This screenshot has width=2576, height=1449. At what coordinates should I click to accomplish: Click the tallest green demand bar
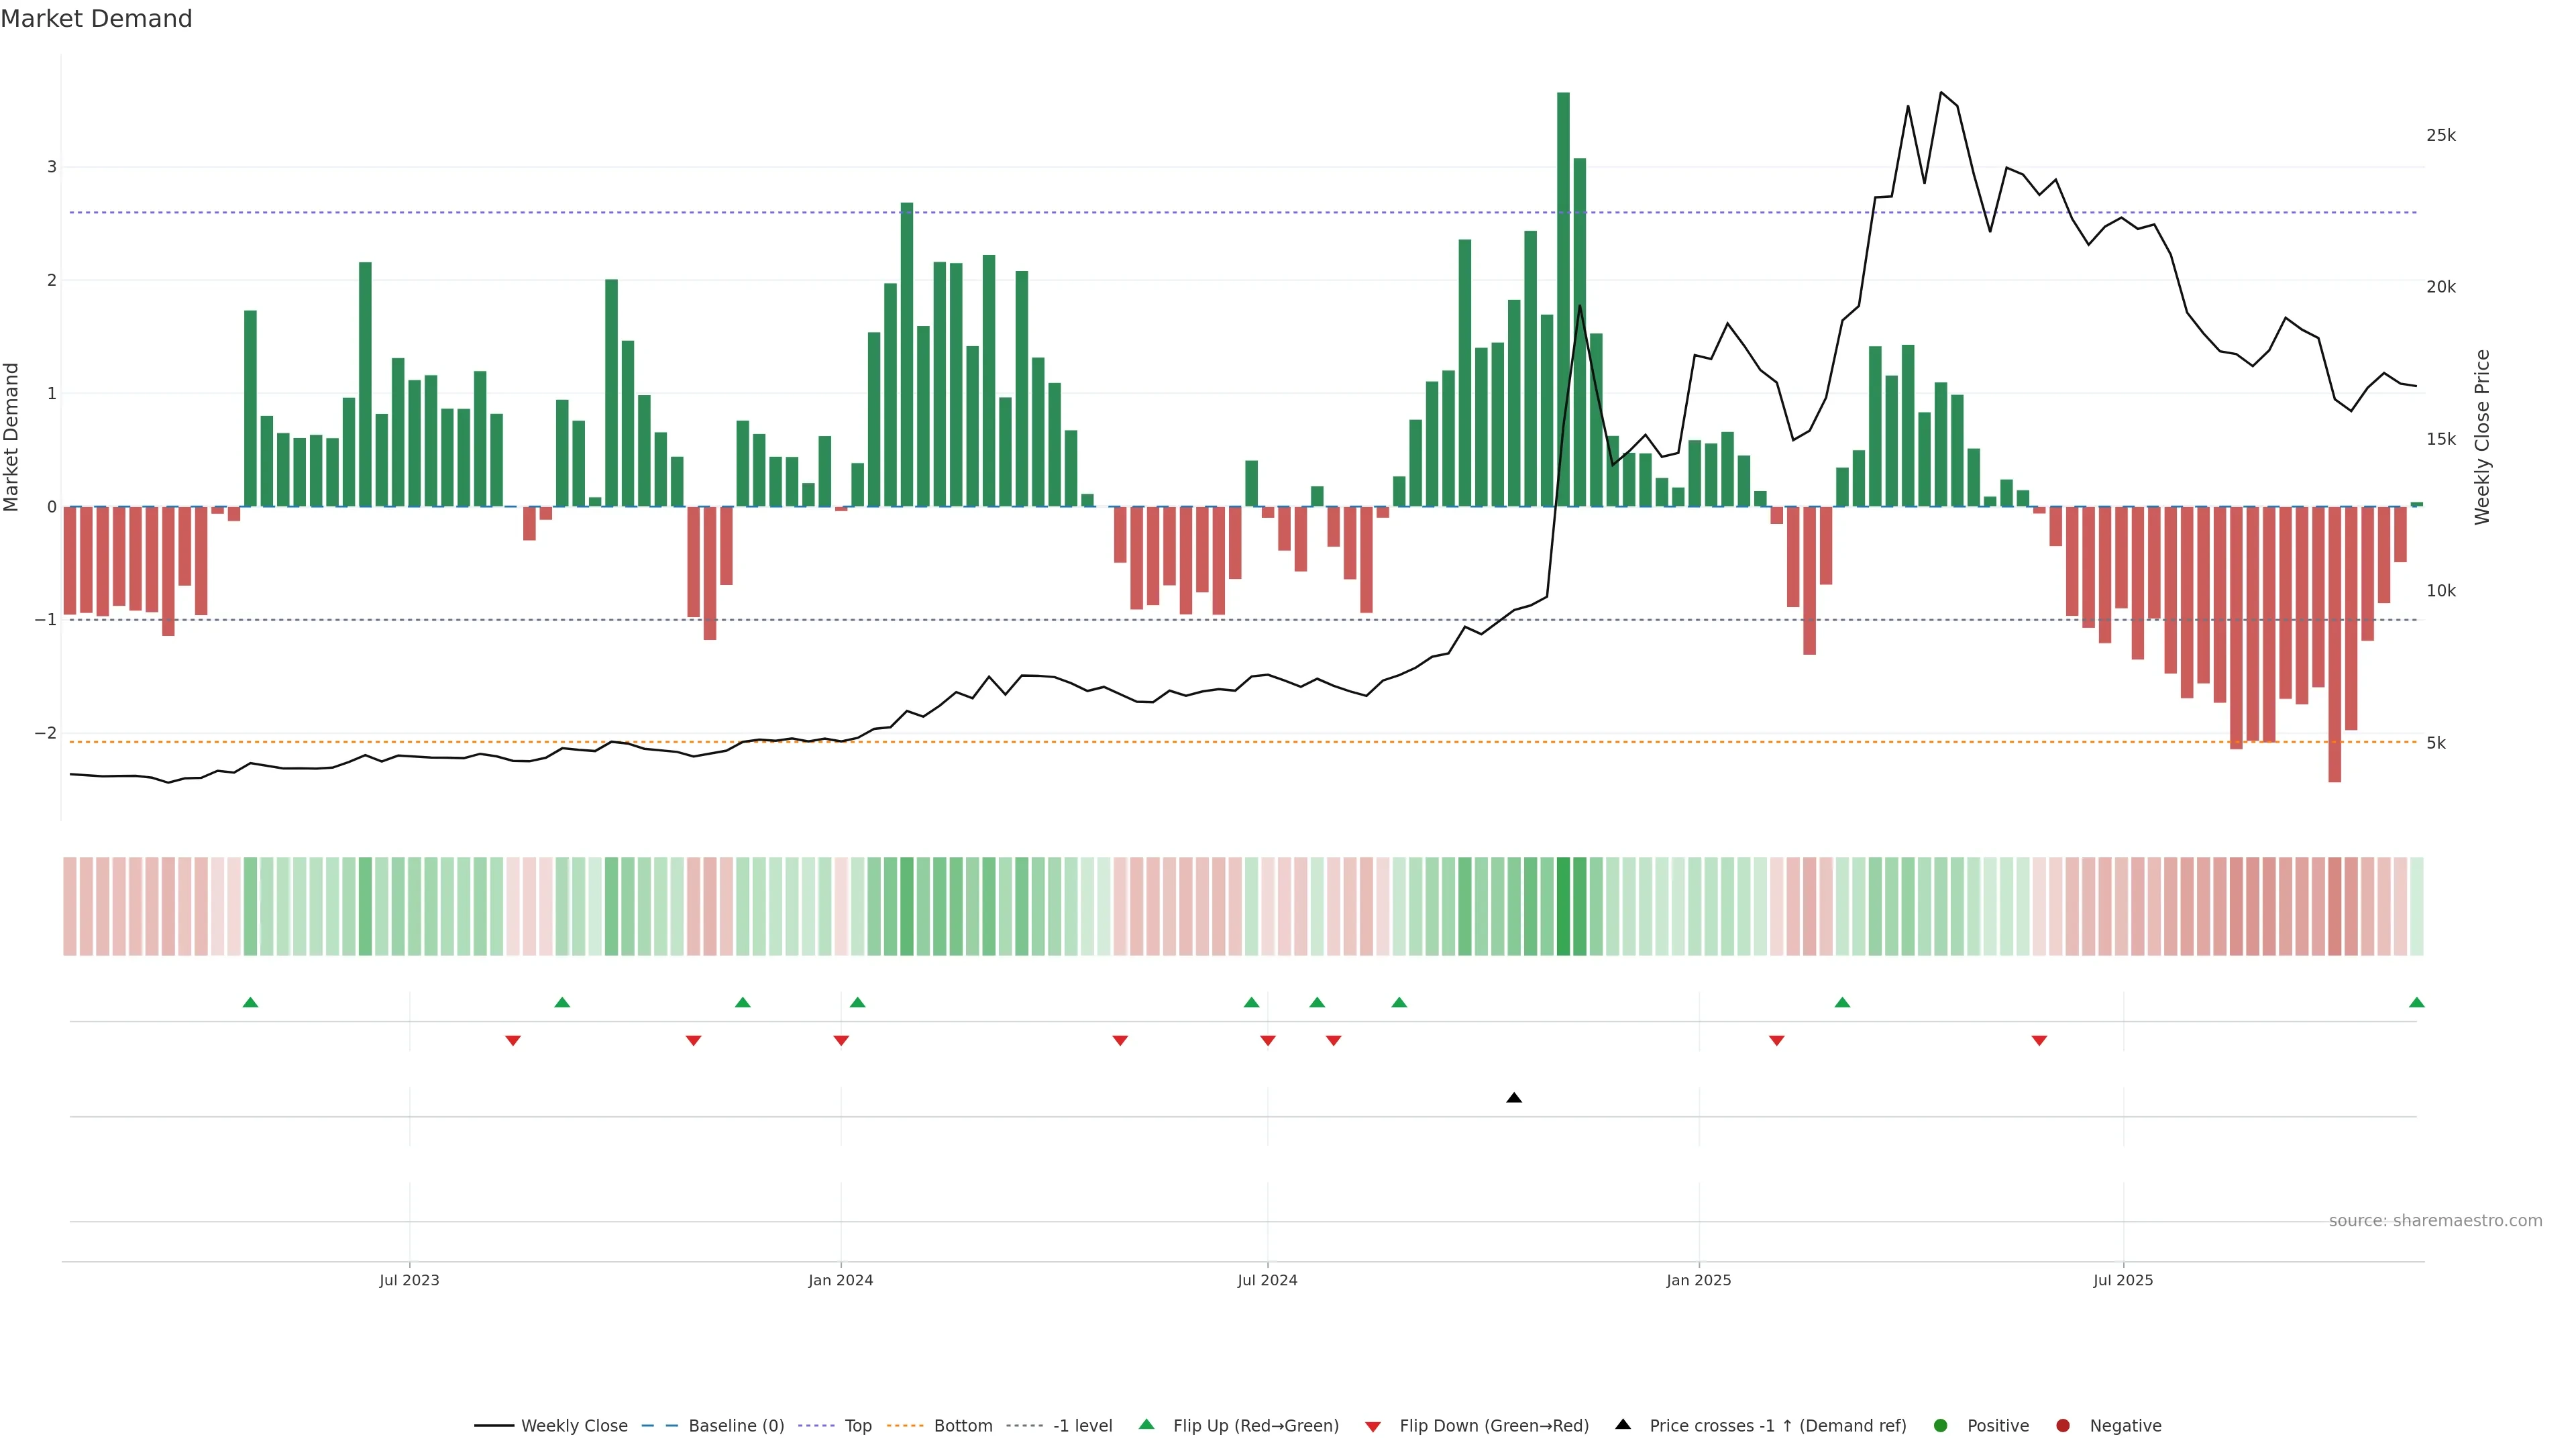tap(1563, 300)
